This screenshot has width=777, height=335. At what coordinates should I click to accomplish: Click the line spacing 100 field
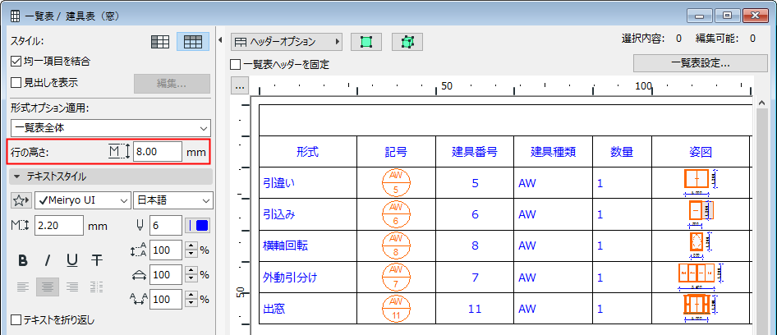pos(166,250)
